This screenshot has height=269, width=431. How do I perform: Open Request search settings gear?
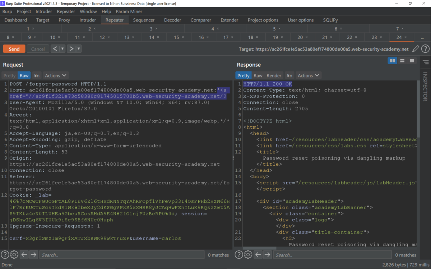[x=14, y=255]
